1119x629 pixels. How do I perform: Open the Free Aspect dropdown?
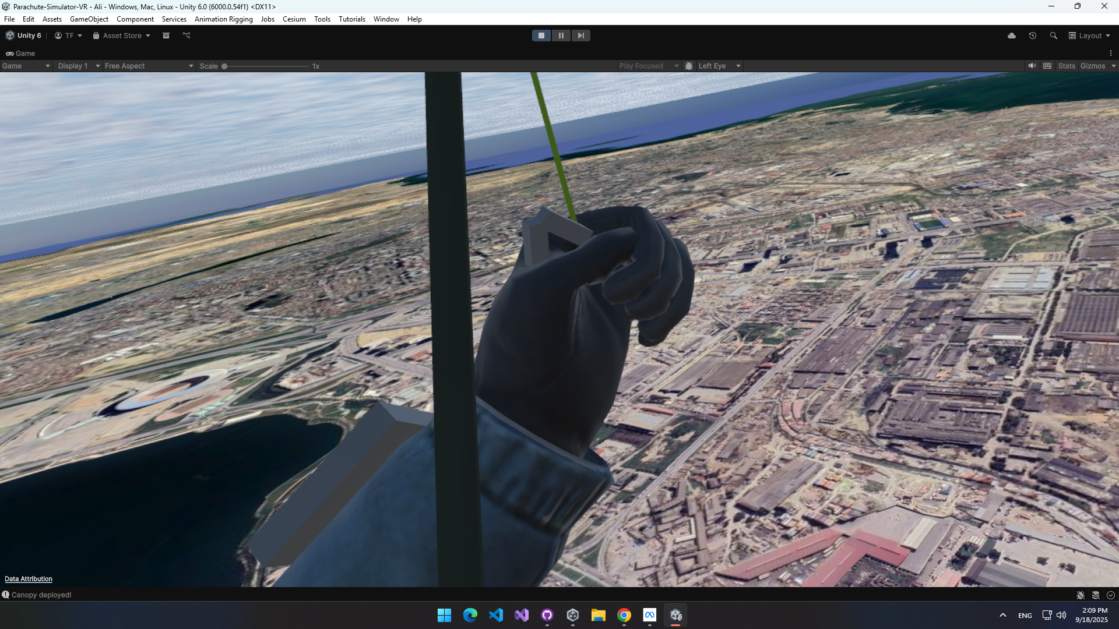click(x=149, y=66)
